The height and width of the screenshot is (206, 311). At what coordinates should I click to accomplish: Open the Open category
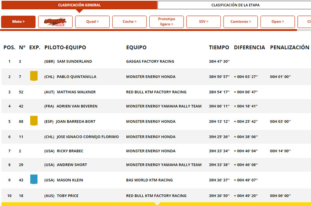point(278,22)
